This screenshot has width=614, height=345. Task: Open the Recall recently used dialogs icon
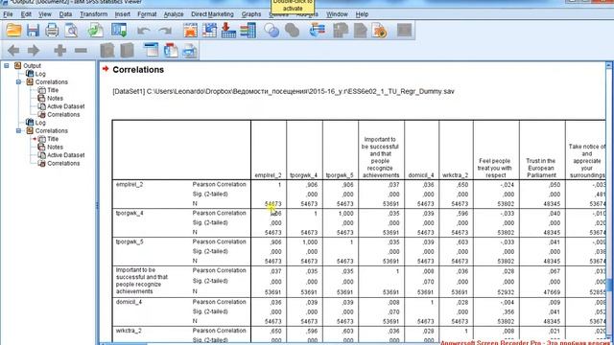click(119, 30)
